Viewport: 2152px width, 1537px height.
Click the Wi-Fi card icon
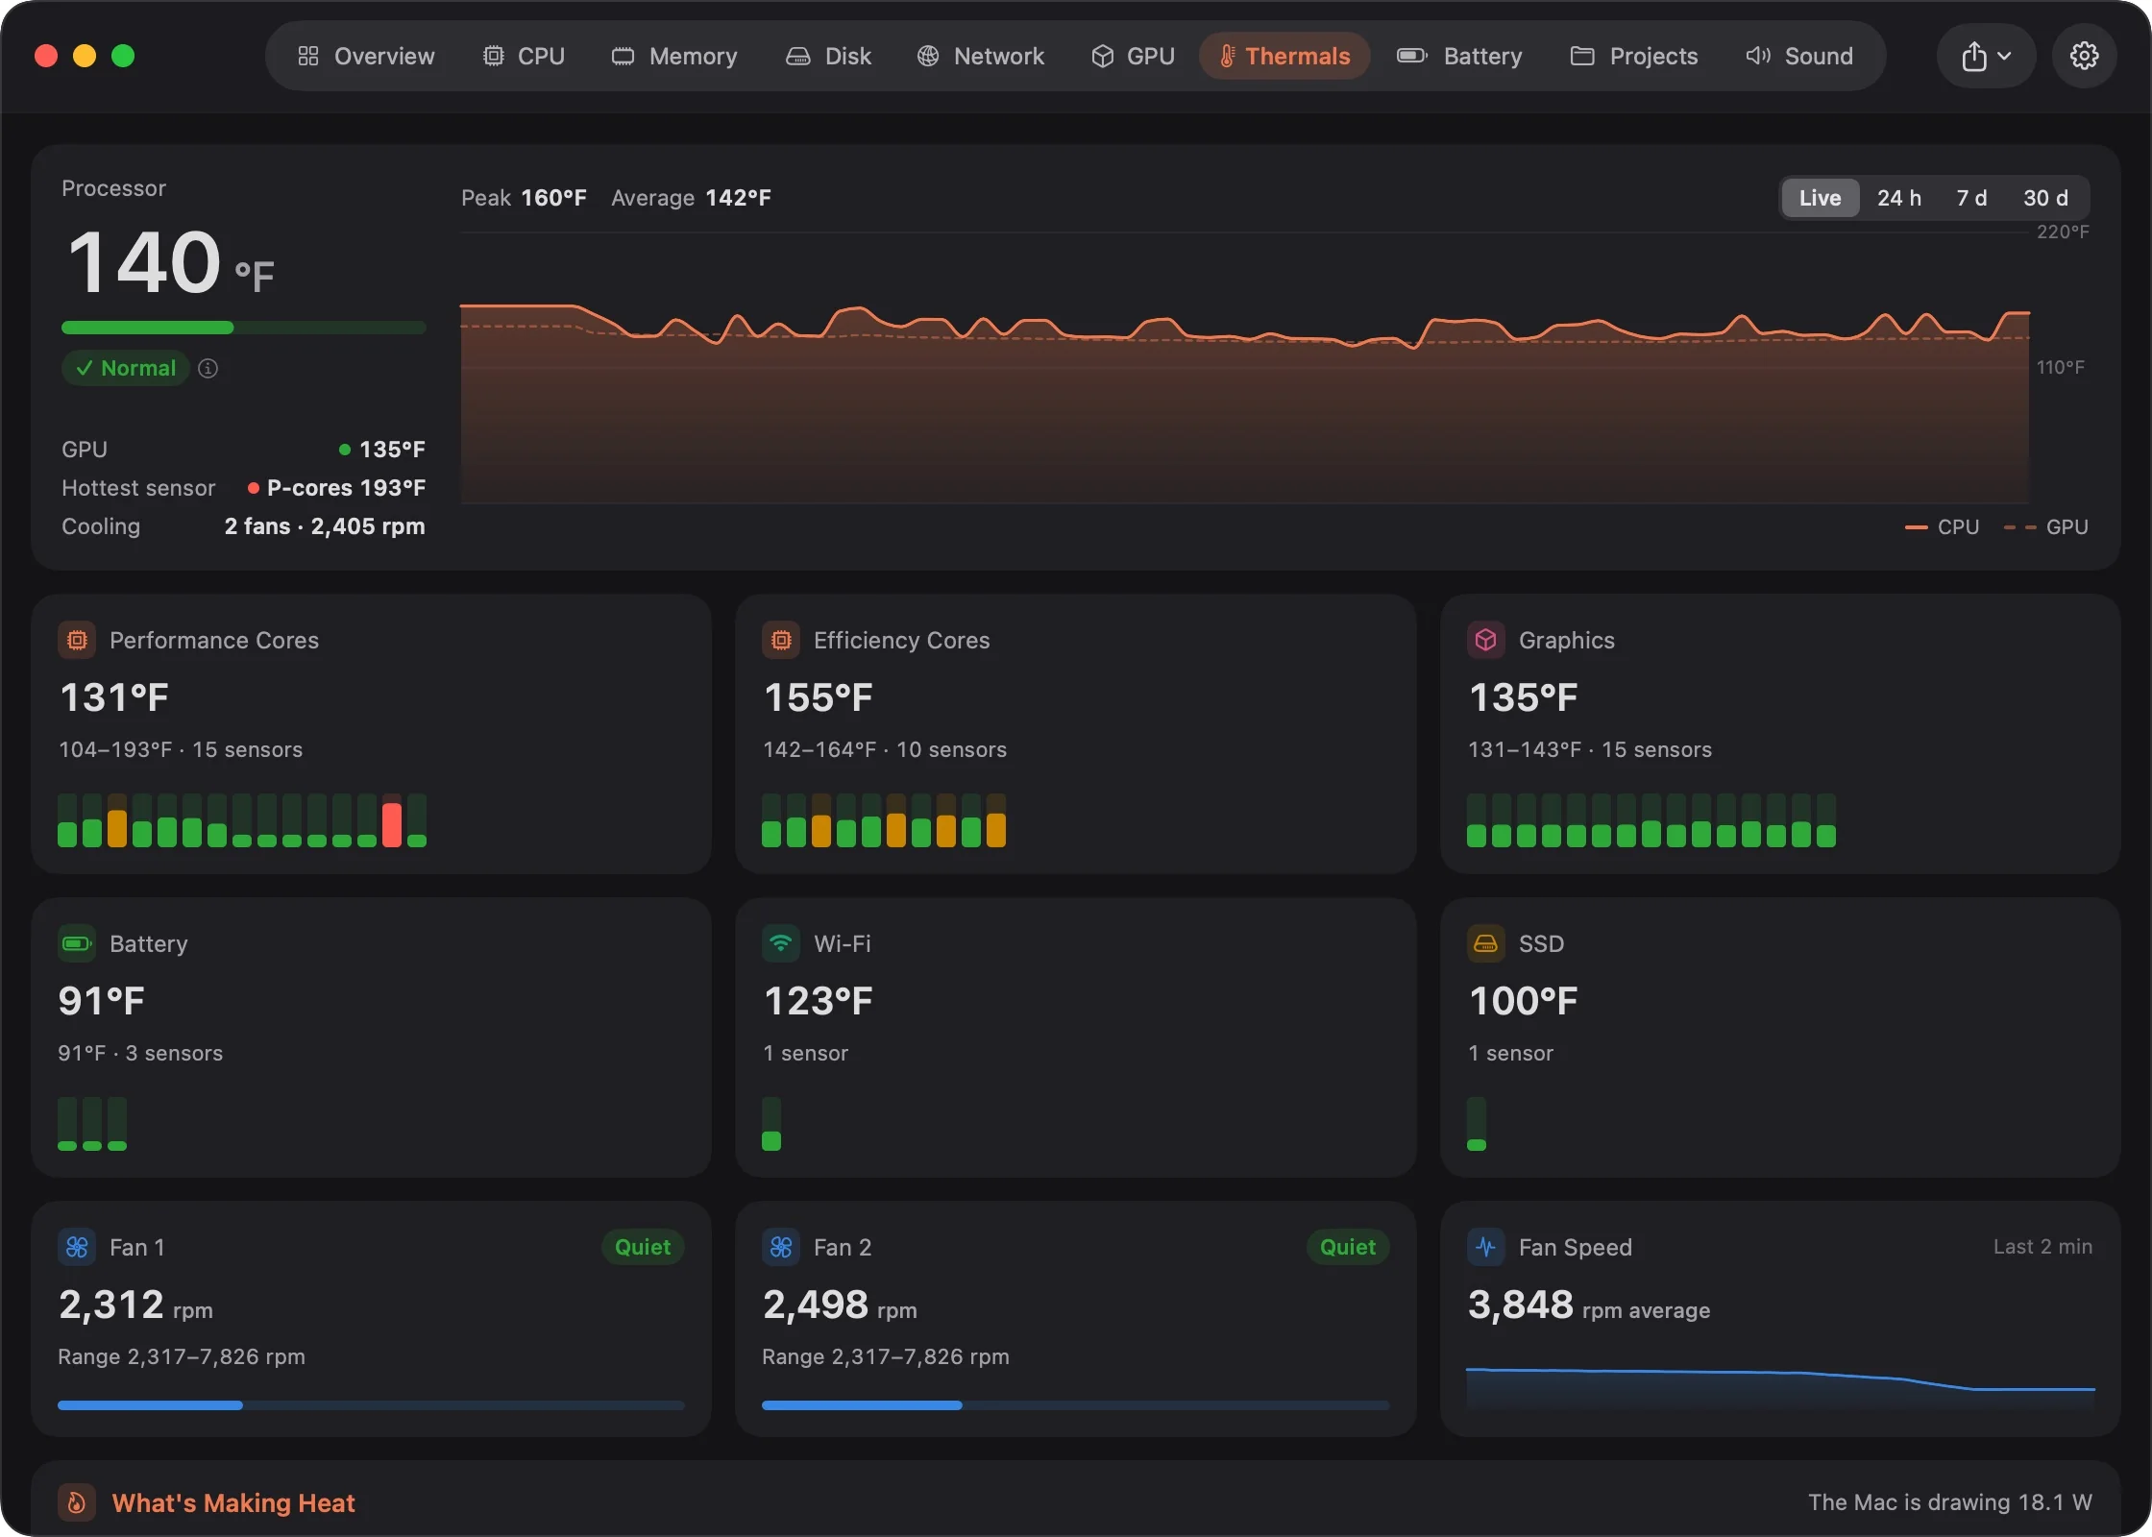pos(781,943)
